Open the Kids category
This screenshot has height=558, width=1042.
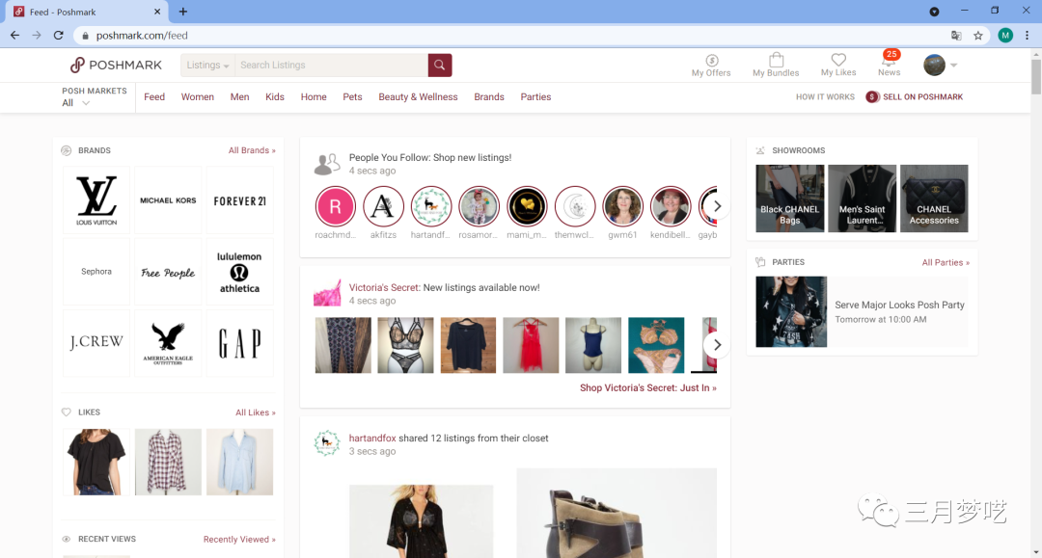click(274, 97)
